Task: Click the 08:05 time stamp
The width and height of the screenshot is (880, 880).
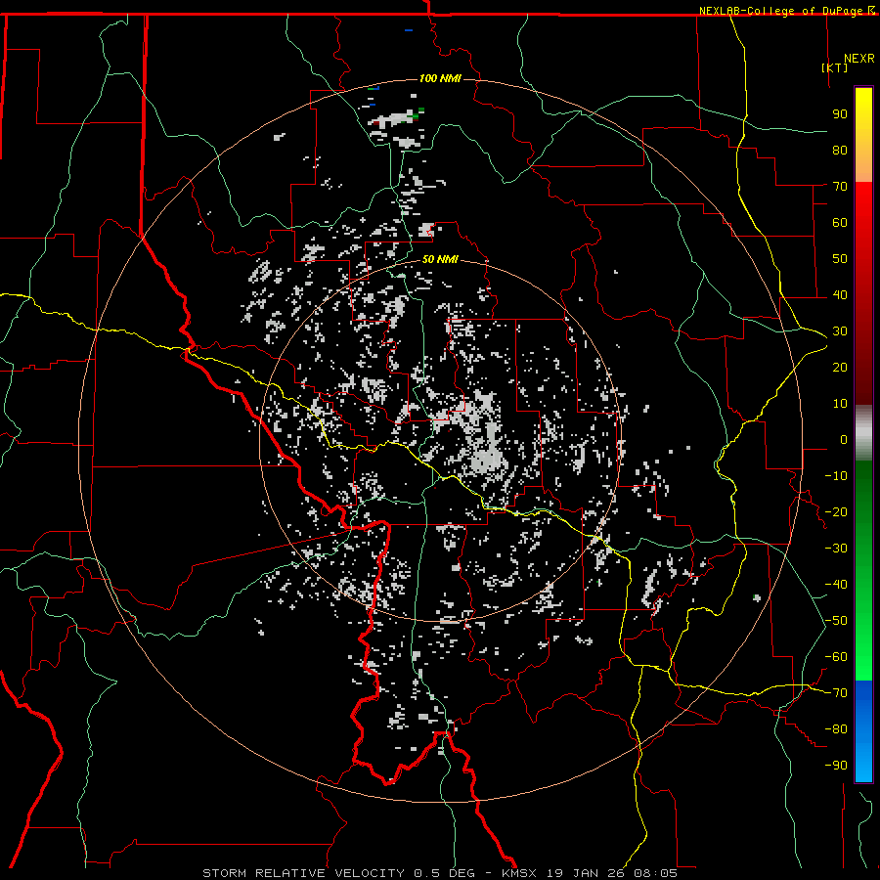Action: point(655,873)
